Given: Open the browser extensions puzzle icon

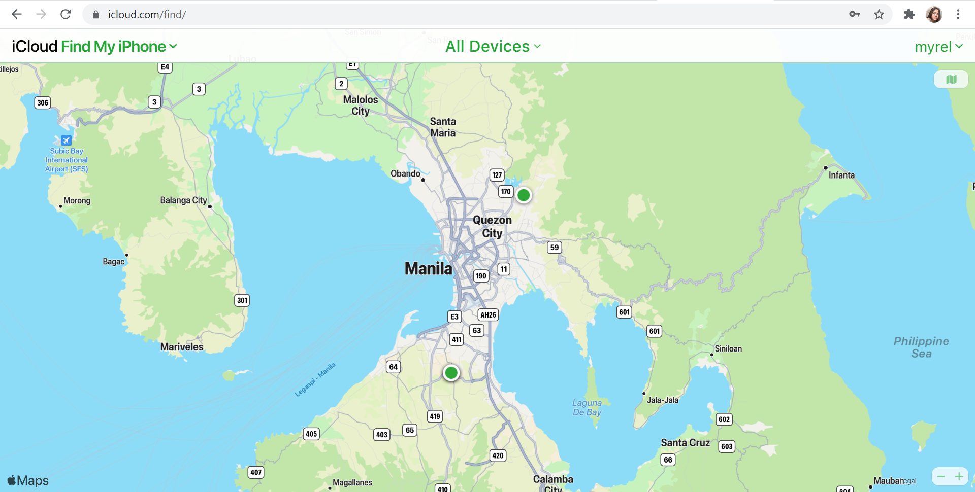Looking at the screenshot, I should pyautogui.click(x=909, y=14).
